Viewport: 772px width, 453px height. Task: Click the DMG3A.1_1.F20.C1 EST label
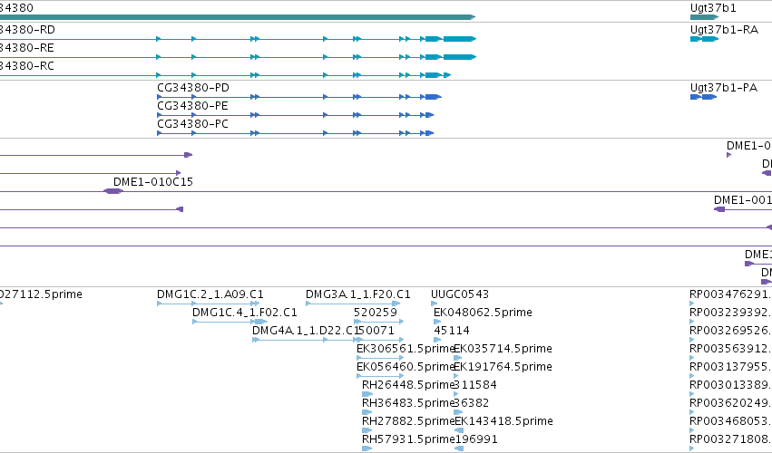pyautogui.click(x=358, y=294)
